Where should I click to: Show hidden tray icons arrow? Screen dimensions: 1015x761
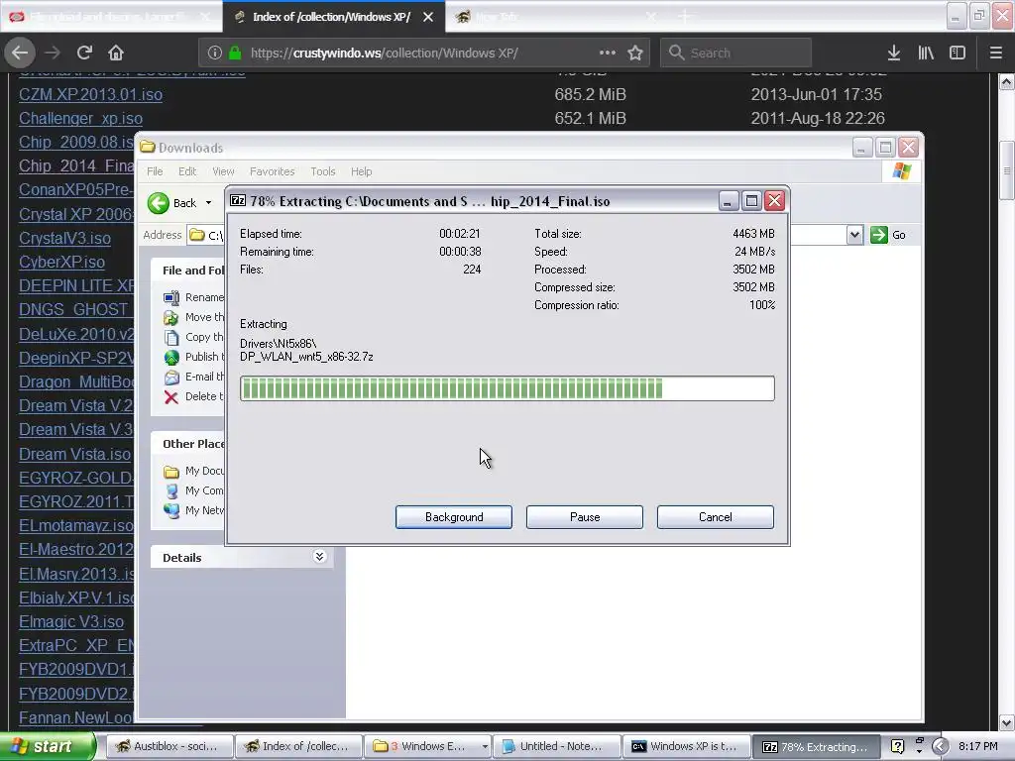tap(940, 746)
